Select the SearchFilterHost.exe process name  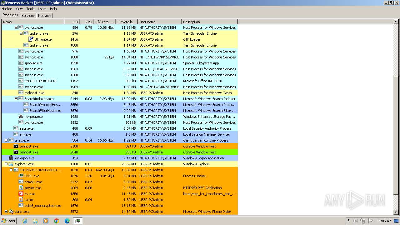(x=45, y=111)
